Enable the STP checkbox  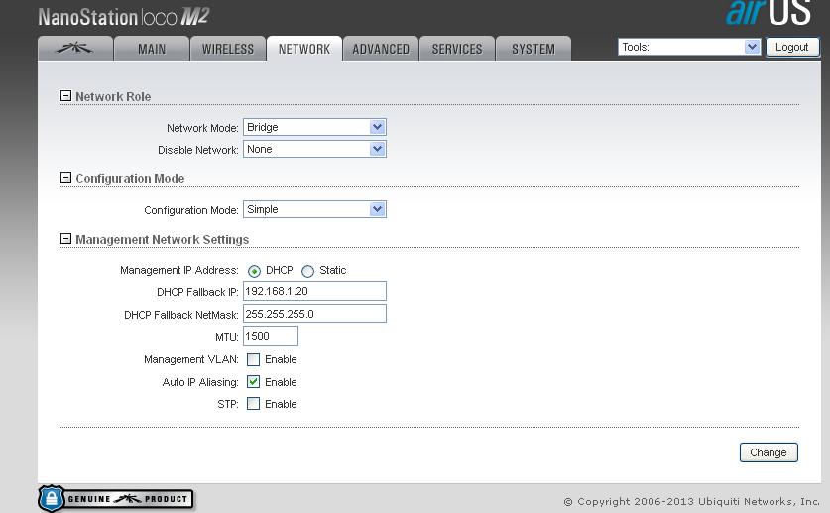[254, 404]
